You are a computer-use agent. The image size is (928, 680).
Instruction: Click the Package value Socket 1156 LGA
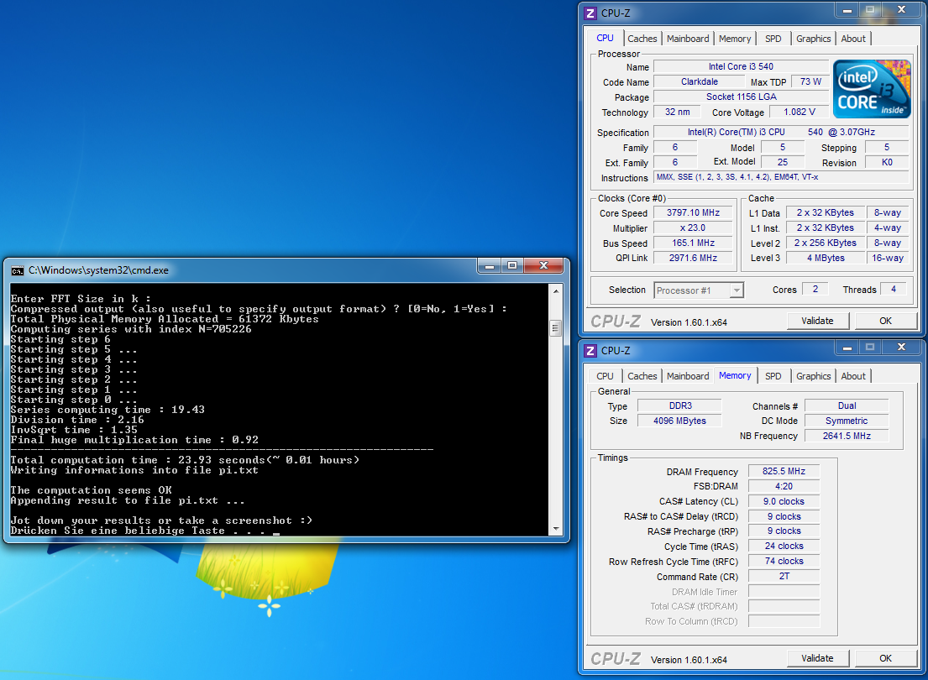pos(741,97)
